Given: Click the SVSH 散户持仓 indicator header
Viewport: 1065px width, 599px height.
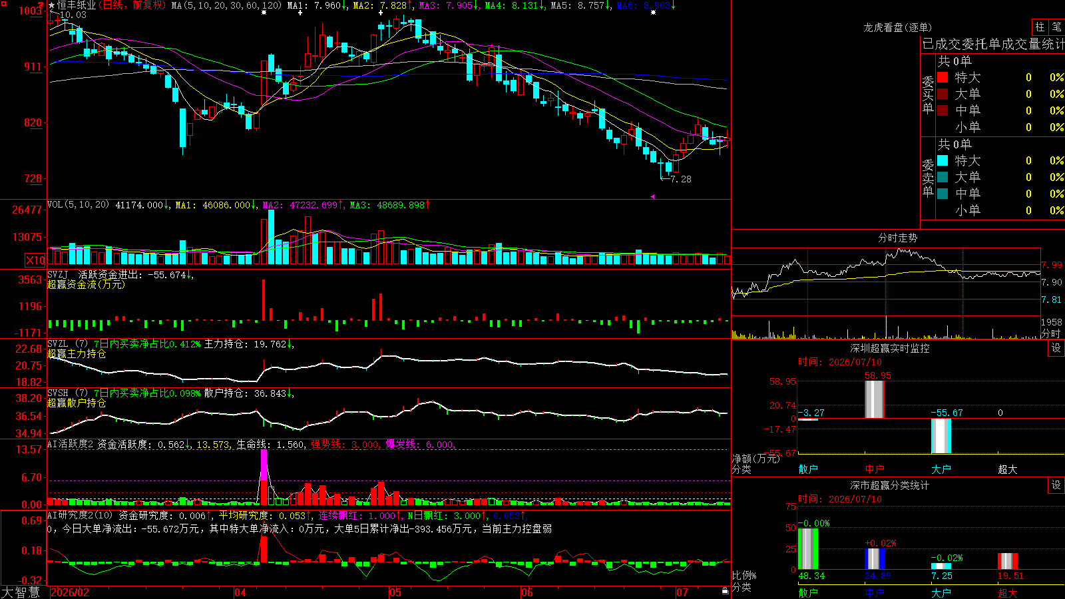Looking at the screenshot, I should [170, 393].
